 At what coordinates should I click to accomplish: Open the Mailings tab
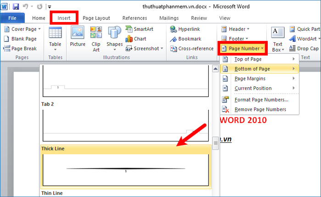pyautogui.click(x=169, y=18)
